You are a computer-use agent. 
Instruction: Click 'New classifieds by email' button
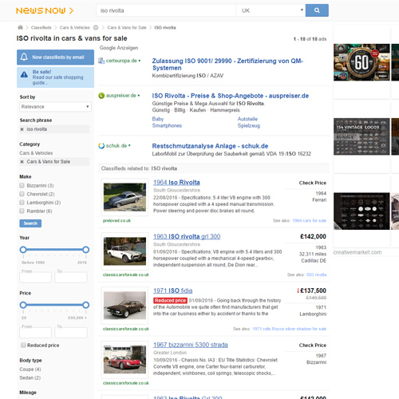(55, 57)
